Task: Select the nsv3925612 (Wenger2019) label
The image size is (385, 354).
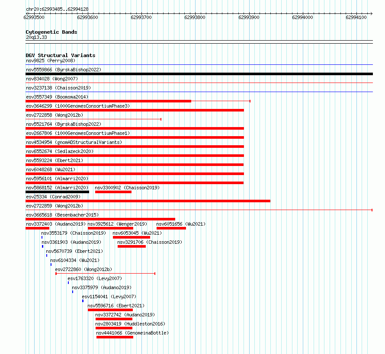Action: [x=117, y=224]
